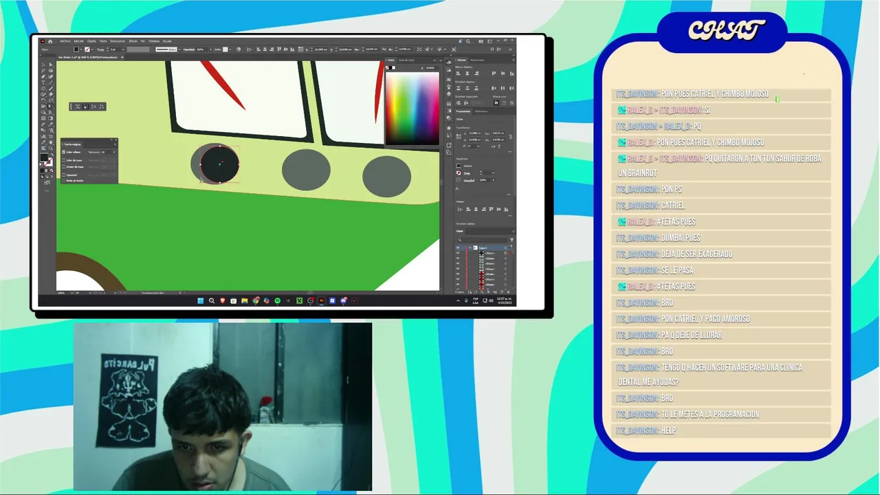Image resolution: width=880 pixels, height=495 pixels.
Task: Select the Direct Selection tool
Action: (x=51, y=65)
